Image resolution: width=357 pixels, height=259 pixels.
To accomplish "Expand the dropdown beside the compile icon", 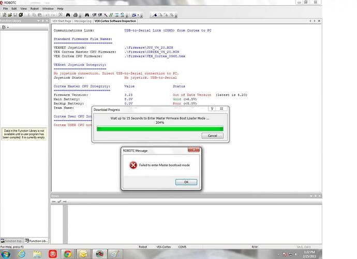I will (x=138, y=15).
